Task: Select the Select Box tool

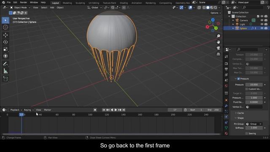Action: [5, 20]
